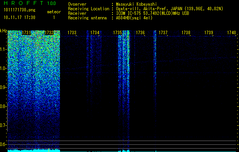
Task: Click the 0.7 kHz axis label
Action: (x=3, y=125)
